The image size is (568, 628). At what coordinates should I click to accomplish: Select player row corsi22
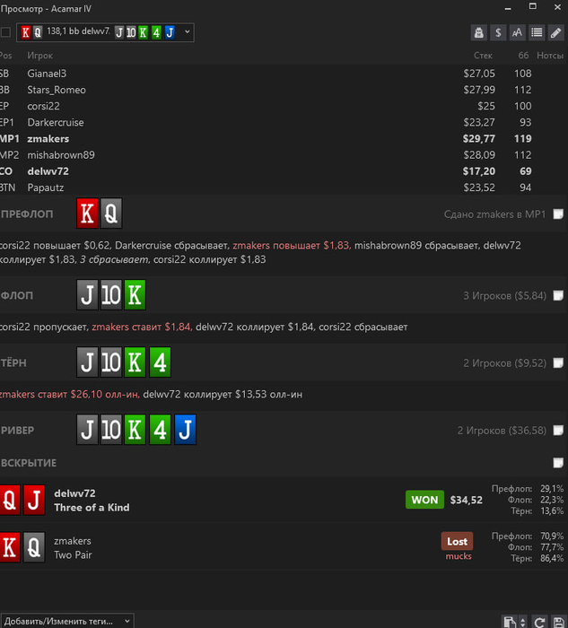pyautogui.click(x=284, y=106)
